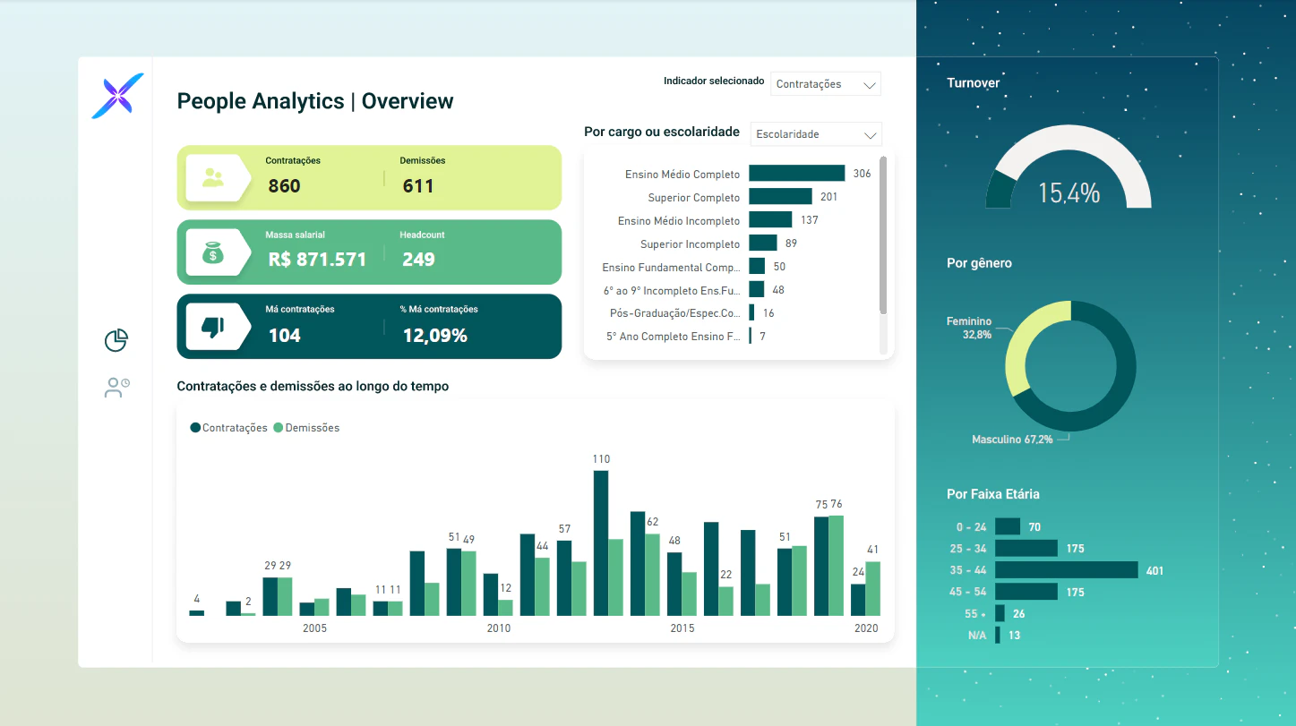
Task: Click the Por Faixa Etária heading
Action: (993, 494)
